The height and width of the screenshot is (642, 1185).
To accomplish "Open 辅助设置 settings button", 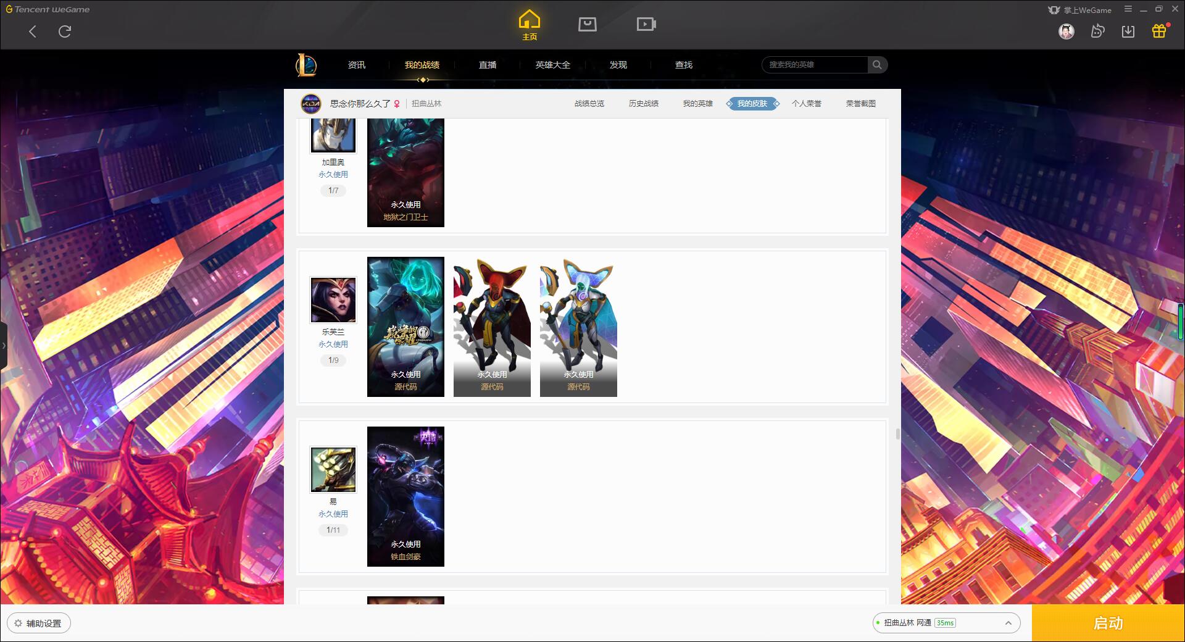I will coord(38,623).
